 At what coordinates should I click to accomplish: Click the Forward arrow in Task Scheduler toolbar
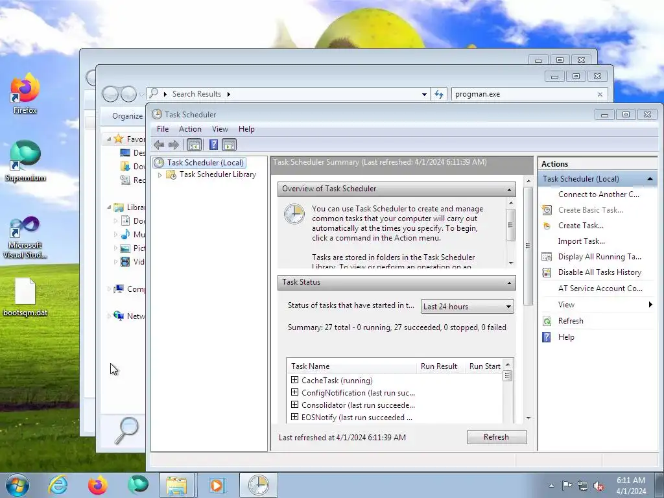174,145
